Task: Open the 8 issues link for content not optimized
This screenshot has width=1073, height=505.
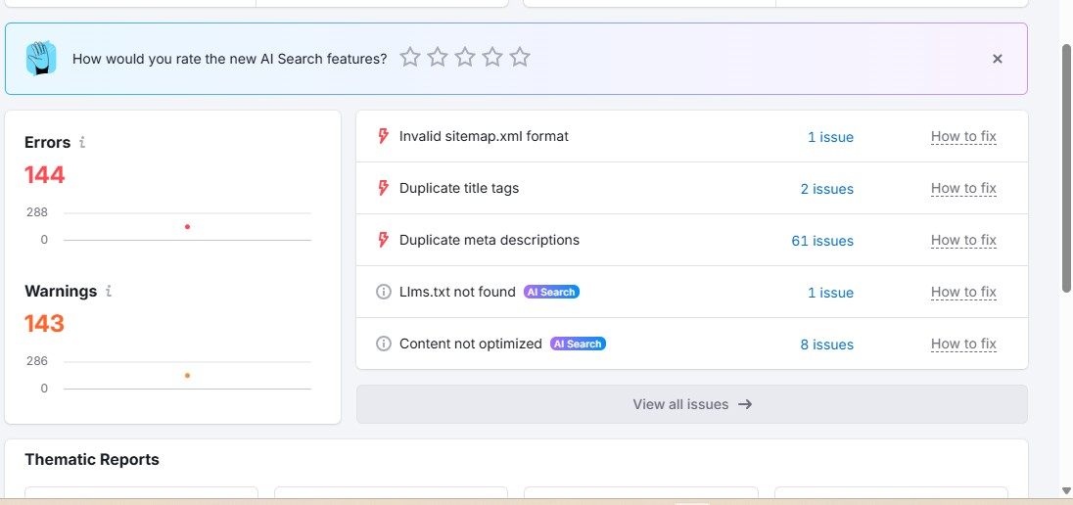Action: (826, 344)
